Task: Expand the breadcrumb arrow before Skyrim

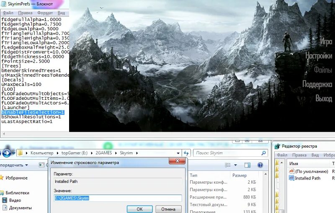Action: pyautogui.click(x=116, y=153)
